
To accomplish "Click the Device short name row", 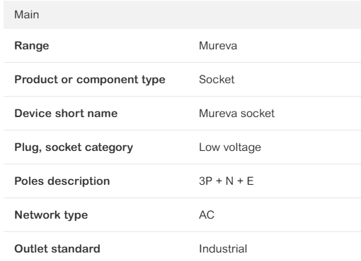I will pyautogui.click(x=182, y=114).
